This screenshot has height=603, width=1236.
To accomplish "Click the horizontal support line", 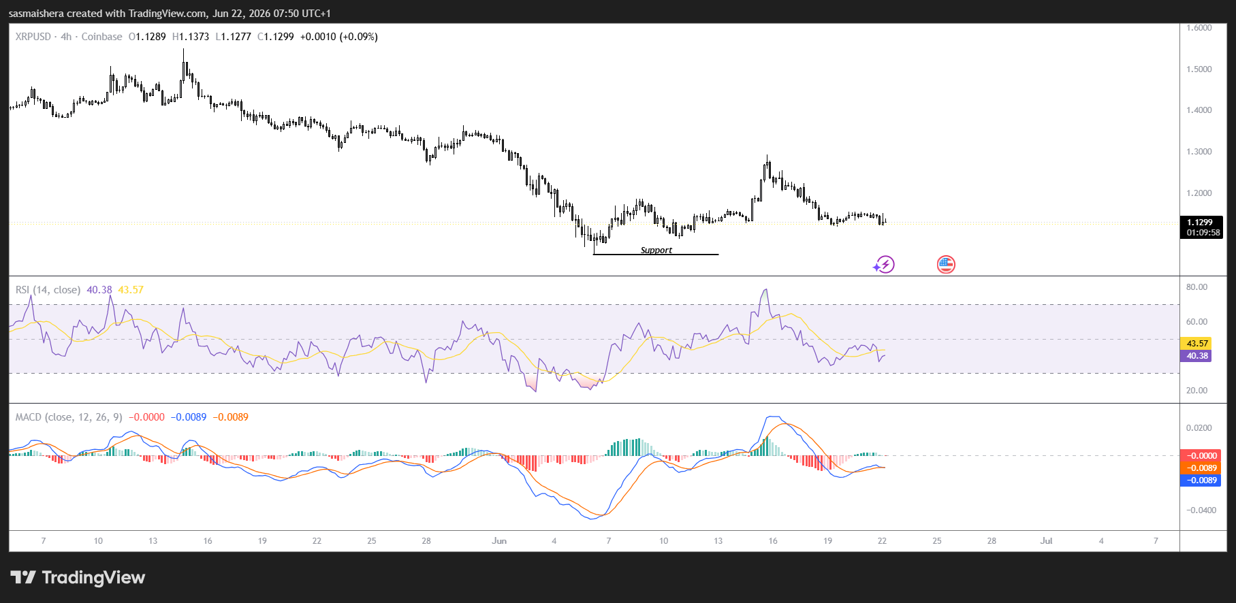I will (656, 255).
